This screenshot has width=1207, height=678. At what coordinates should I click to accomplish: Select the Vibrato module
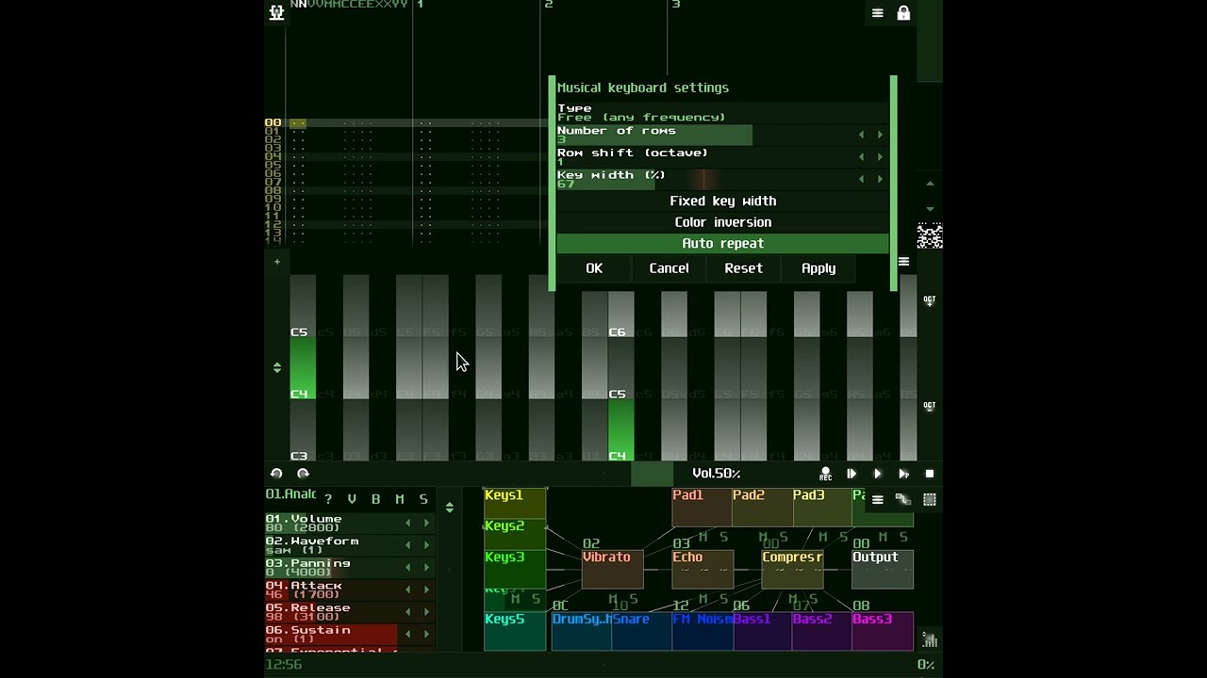tap(612, 569)
